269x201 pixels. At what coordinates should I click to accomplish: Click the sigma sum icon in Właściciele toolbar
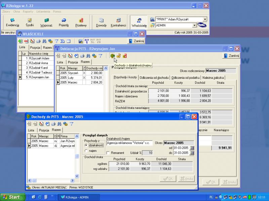click(63, 41)
